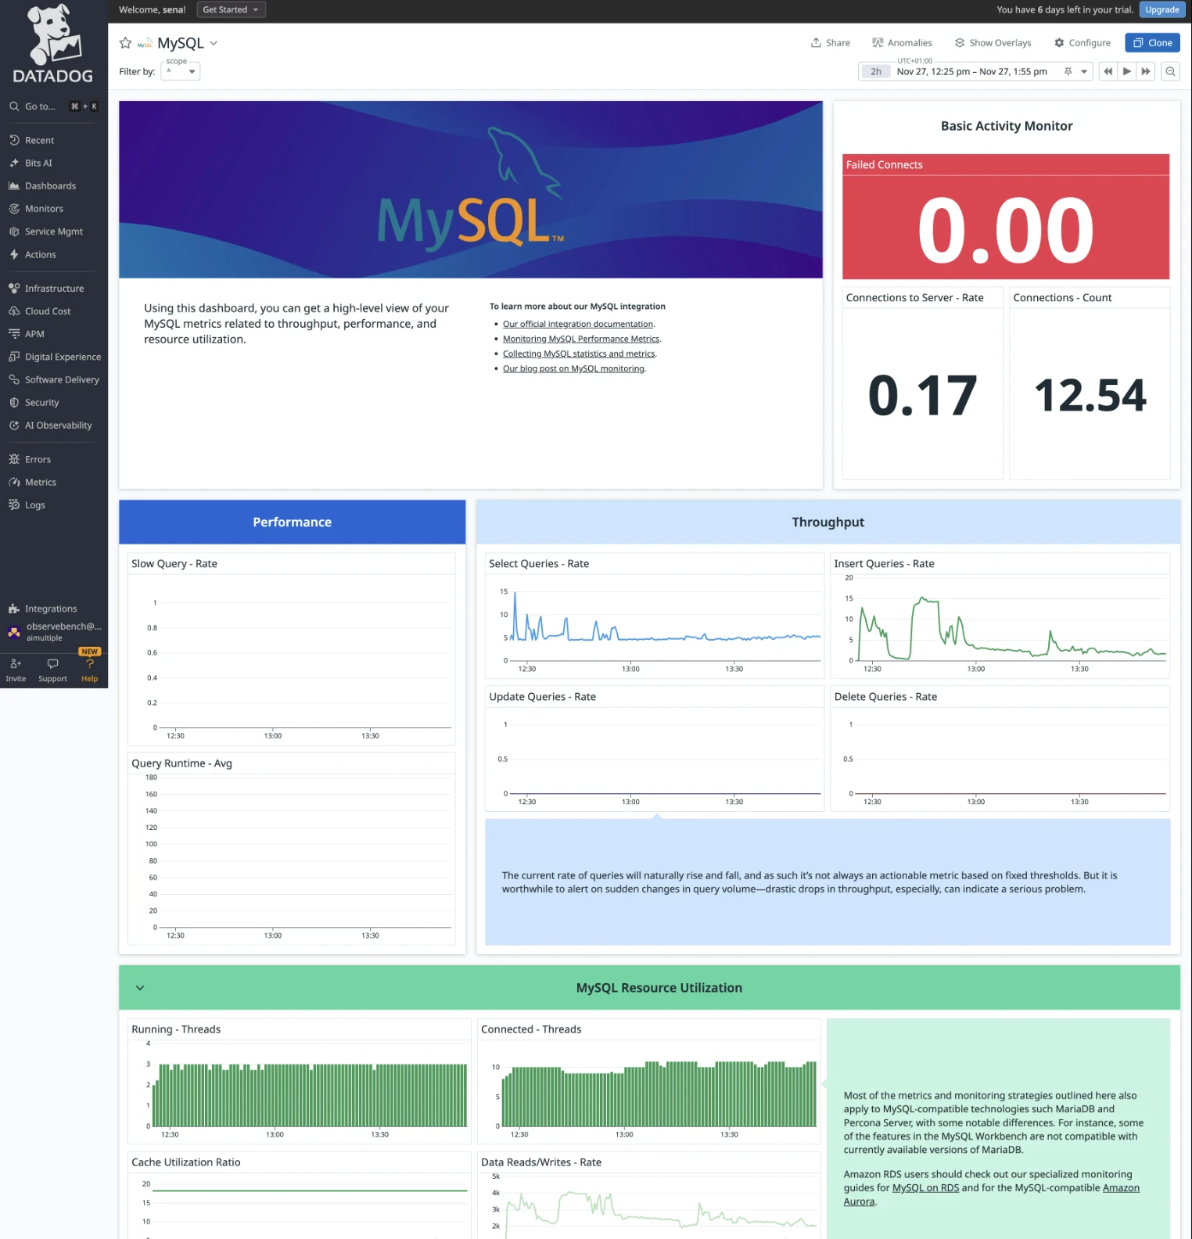The image size is (1192, 1239).
Task: Open official integration documentation link
Action: (x=578, y=324)
